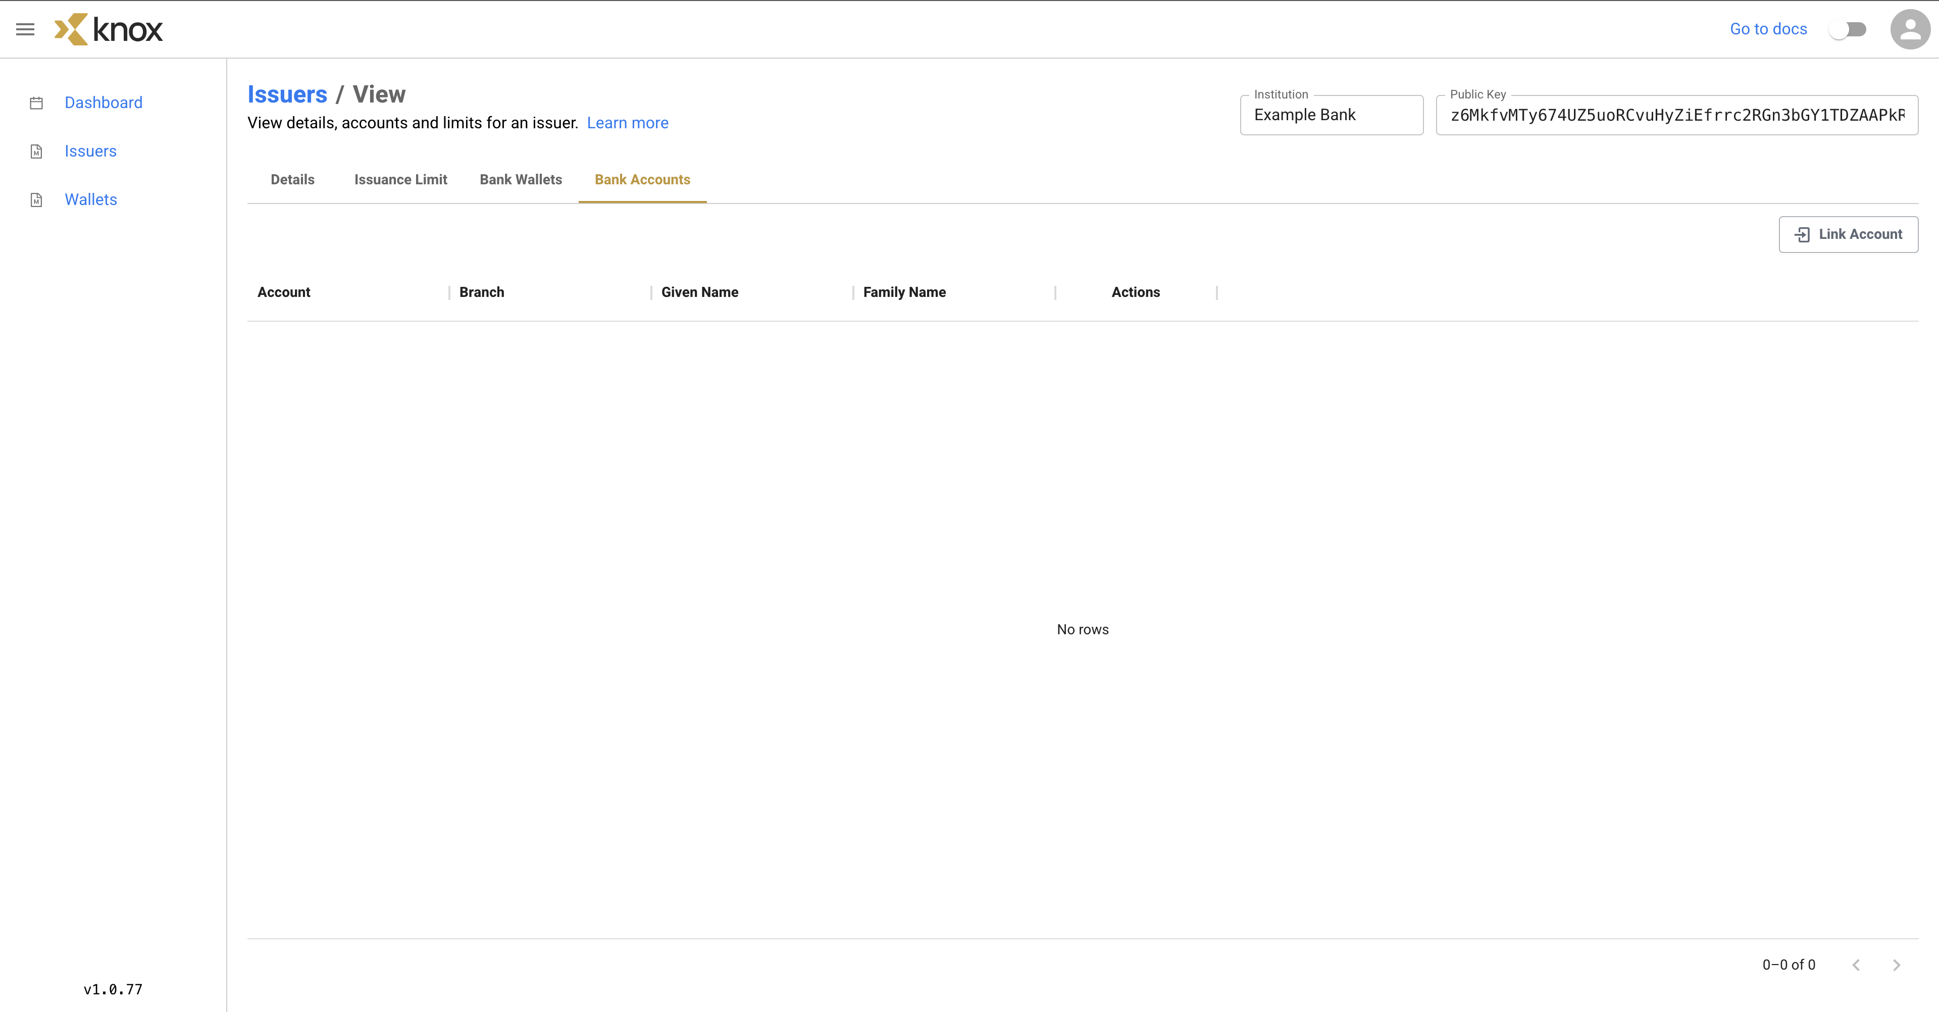Open the hamburger navigation menu
The height and width of the screenshot is (1012, 1939).
pos(25,29)
